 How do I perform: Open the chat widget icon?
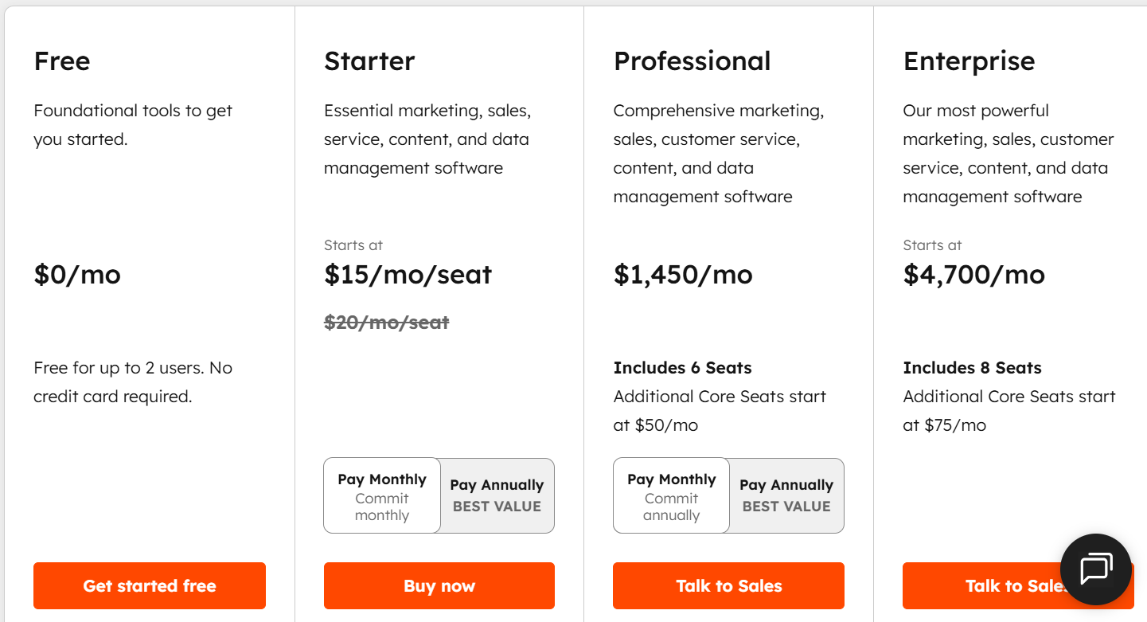click(x=1095, y=569)
